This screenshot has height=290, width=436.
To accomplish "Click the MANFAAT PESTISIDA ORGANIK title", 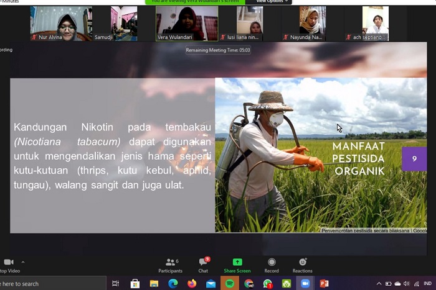I will [359, 158].
